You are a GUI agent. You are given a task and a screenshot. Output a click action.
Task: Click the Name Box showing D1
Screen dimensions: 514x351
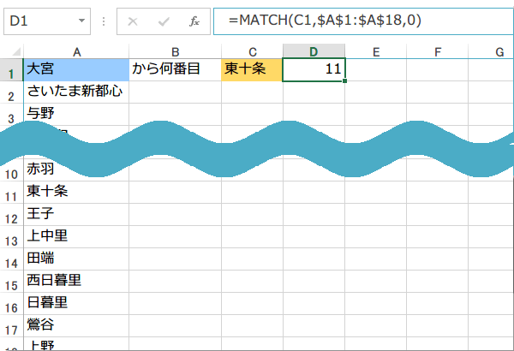(47, 21)
